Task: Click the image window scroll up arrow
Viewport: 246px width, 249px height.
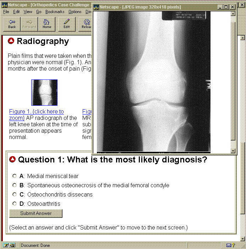Action: pos(233,14)
